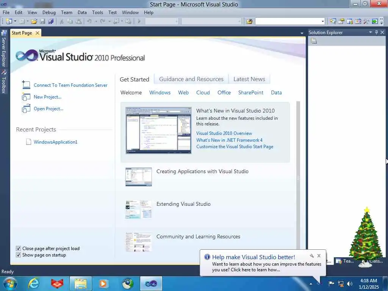388x291 pixels.
Task: Click the Save All toolbar icon
Action: tap(51, 22)
